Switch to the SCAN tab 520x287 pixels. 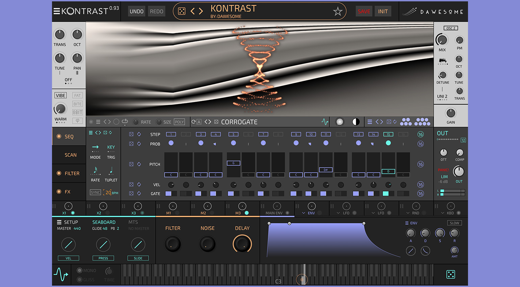coord(71,155)
